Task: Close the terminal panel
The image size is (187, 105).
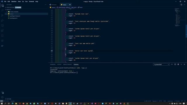Action: (184, 64)
